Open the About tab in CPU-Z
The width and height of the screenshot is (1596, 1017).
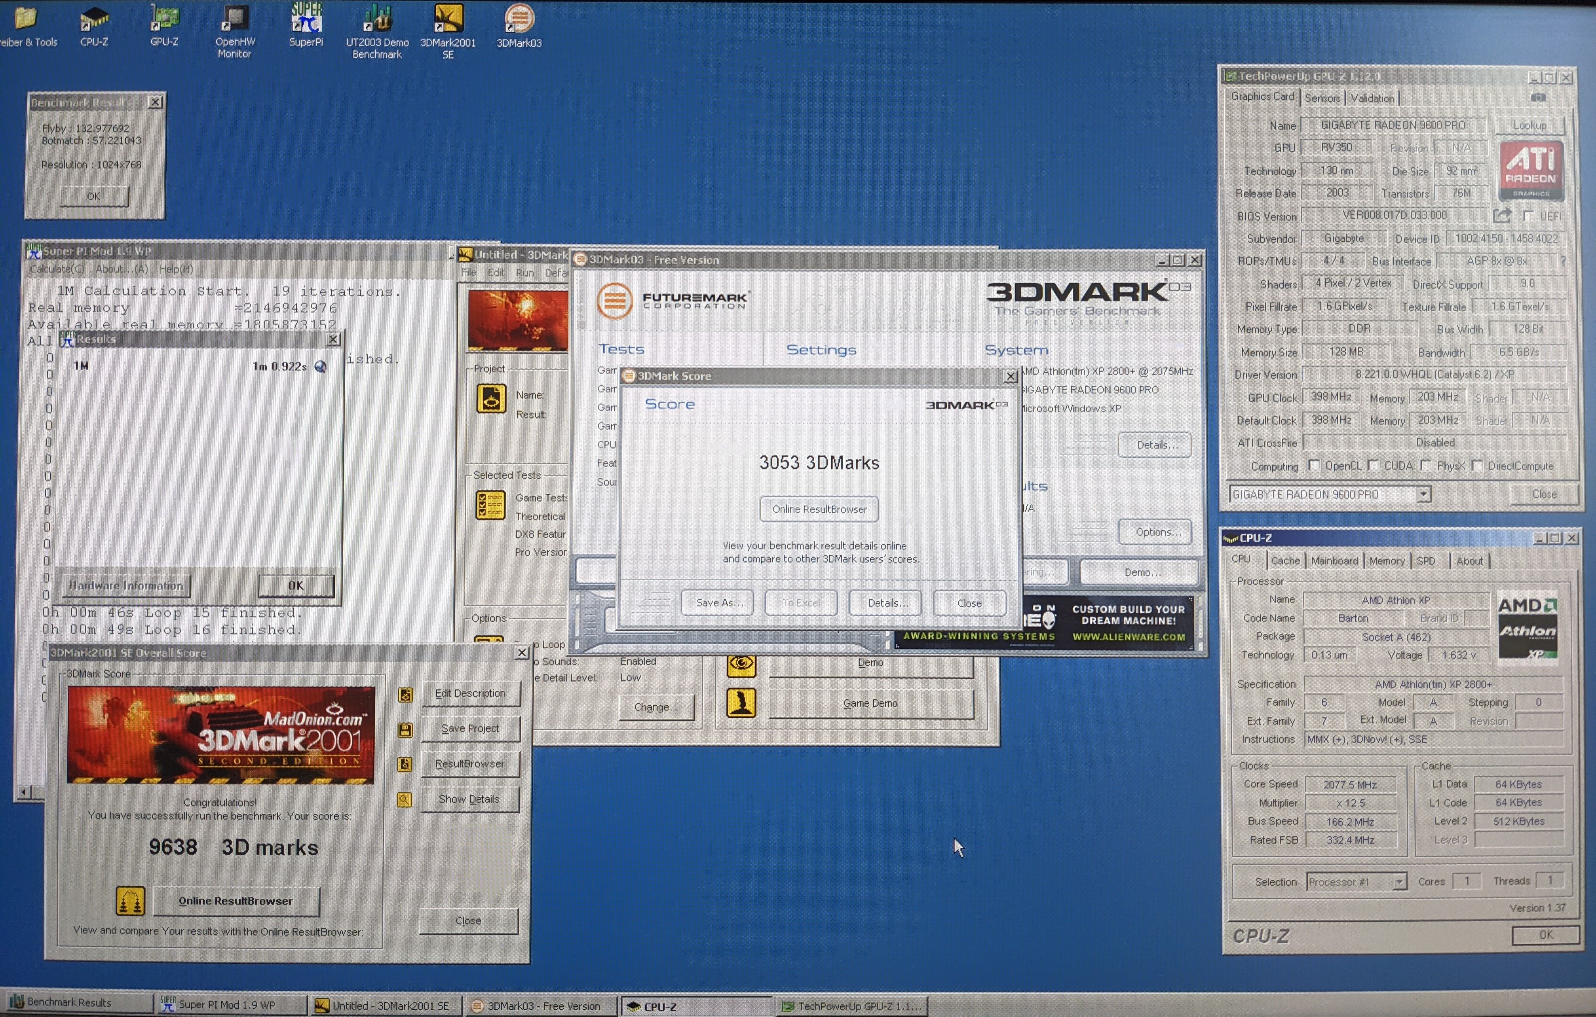click(1469, 561)
